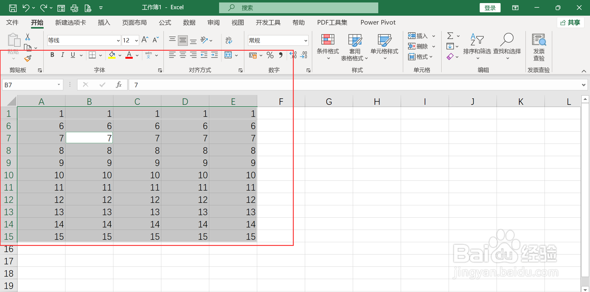This screenshot has width=590, height=292.
Task: Select column header F
Action: [x=281, y=101]
